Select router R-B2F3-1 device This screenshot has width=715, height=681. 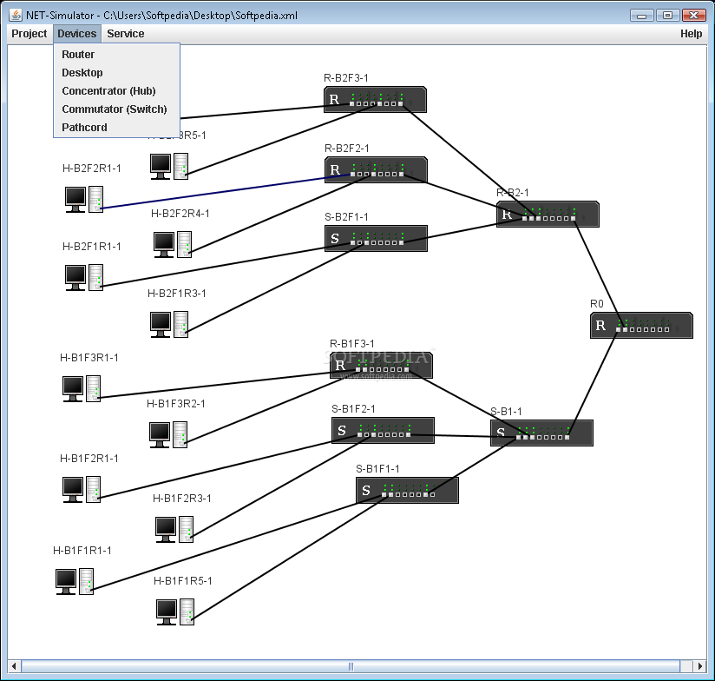[x=375, y=100]
